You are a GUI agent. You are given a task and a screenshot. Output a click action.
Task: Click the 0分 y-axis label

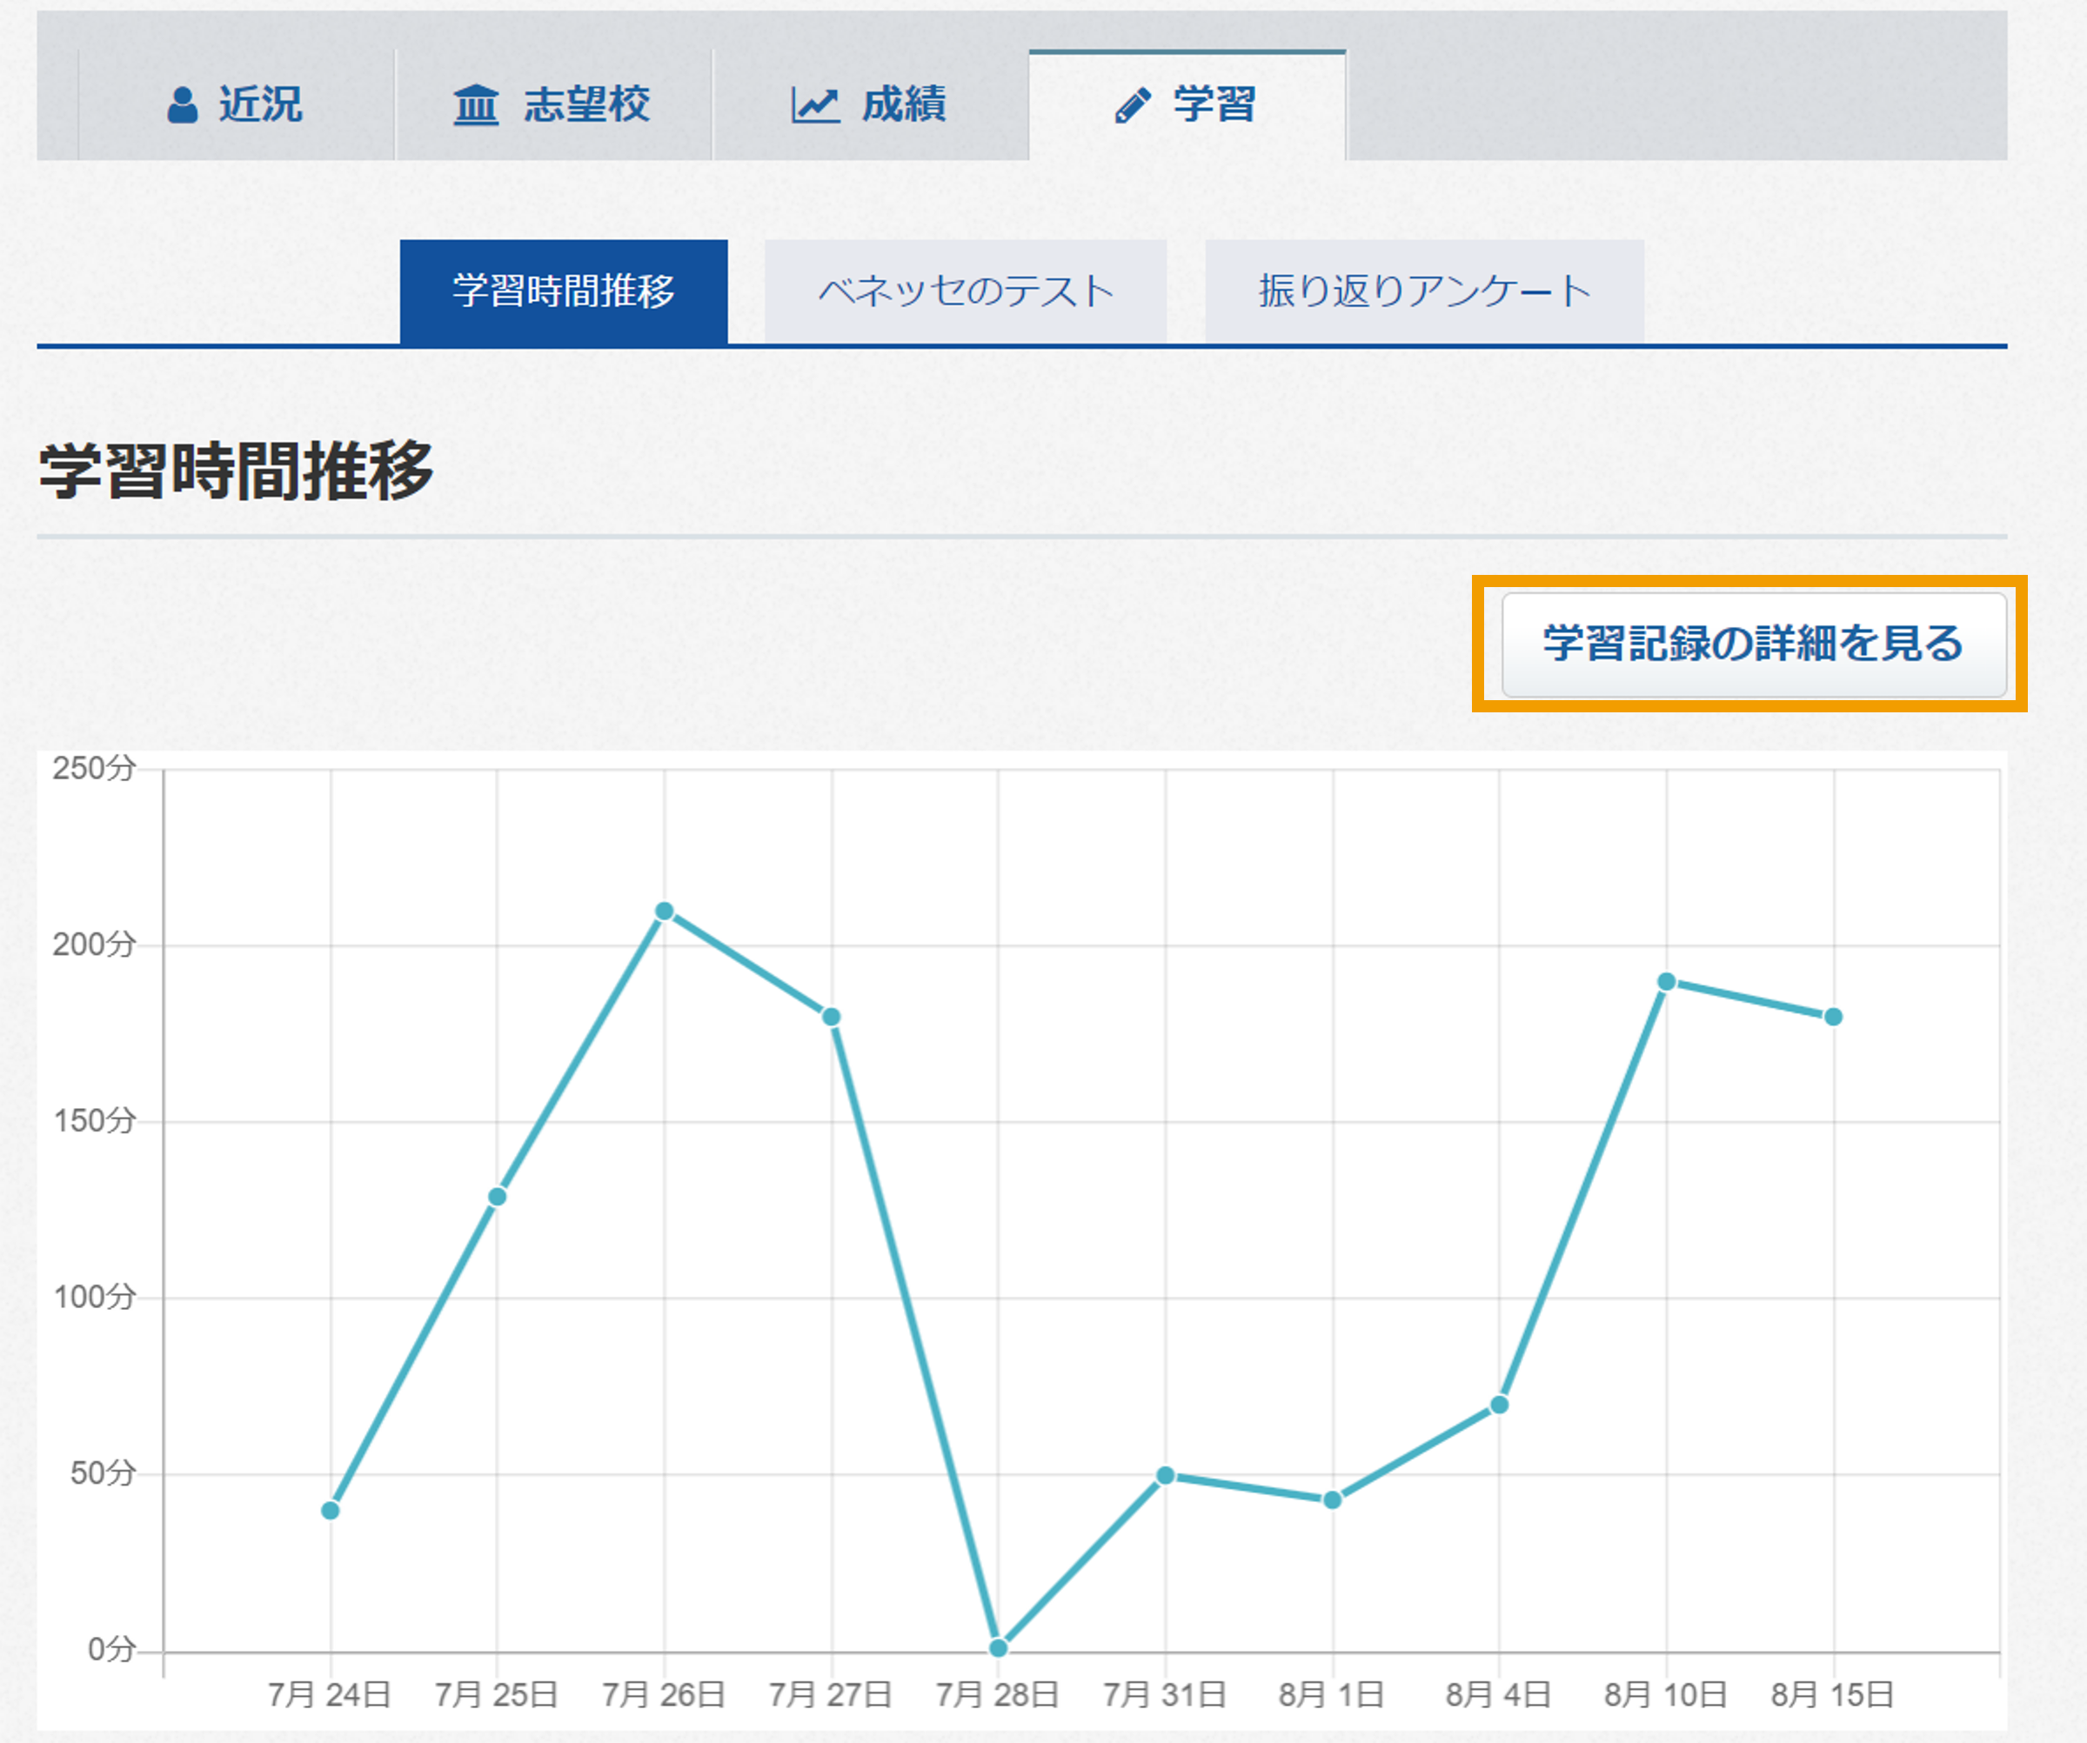coord(111,1650)
